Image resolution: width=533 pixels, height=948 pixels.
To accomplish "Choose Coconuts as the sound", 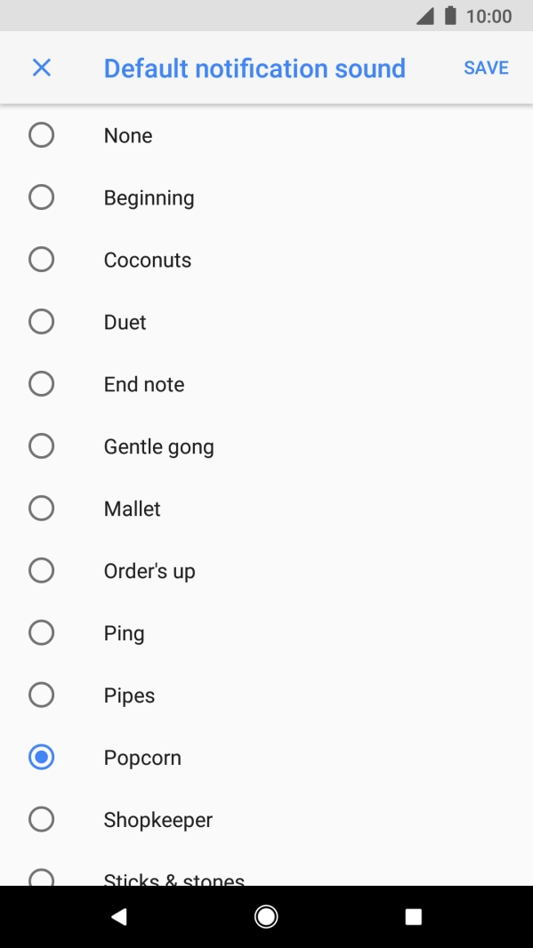I will [41, 260].
